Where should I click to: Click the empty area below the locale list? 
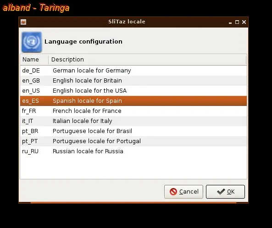pyautogui.click(x=133, y=167)
